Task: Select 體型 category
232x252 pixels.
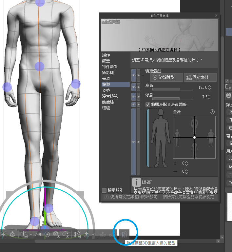Action: click(115, 85)
